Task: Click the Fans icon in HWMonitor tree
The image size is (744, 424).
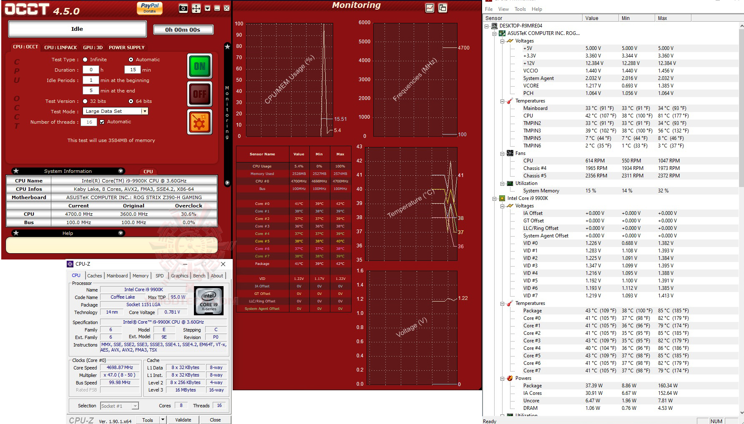Action: (510, 153)
